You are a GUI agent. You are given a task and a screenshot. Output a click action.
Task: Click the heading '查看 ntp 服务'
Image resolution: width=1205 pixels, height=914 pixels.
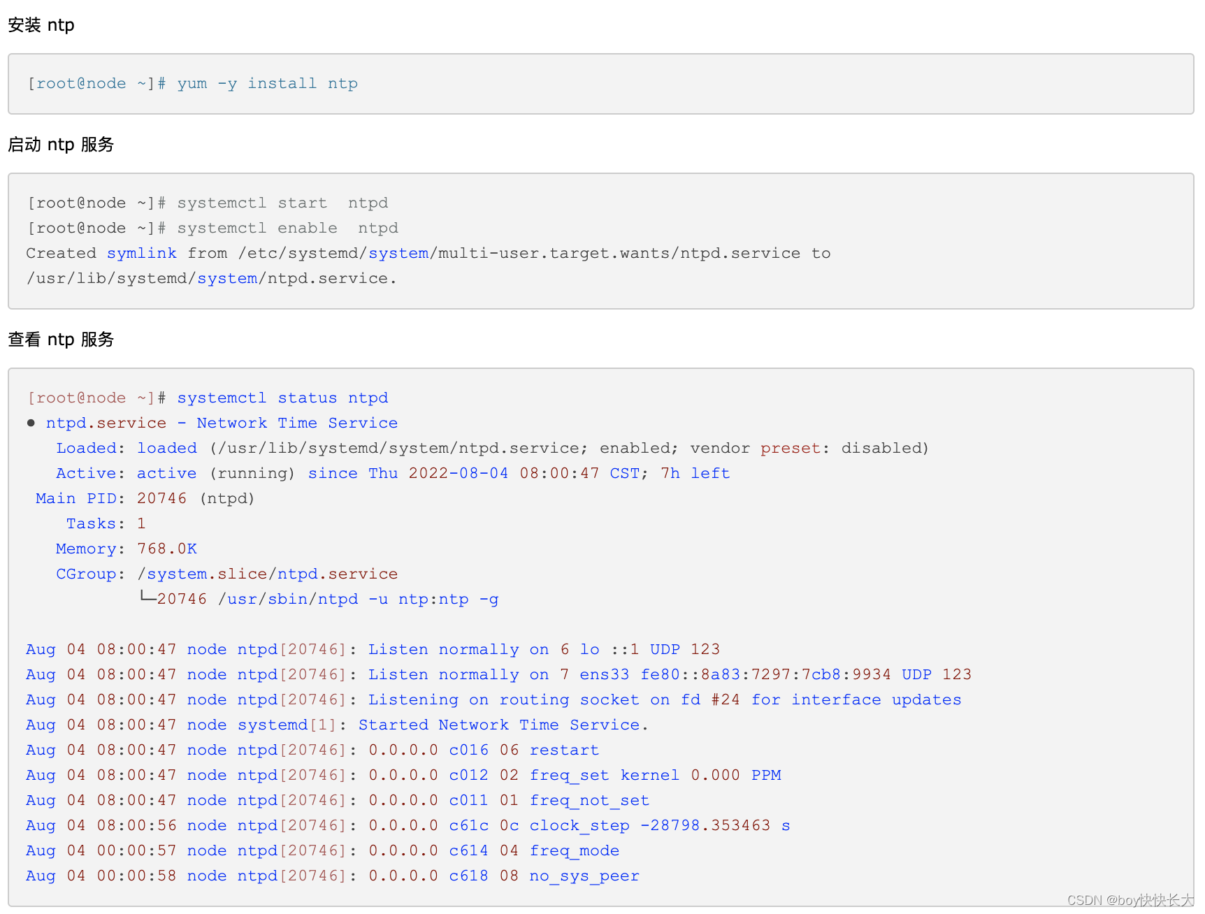pos(61,340)
